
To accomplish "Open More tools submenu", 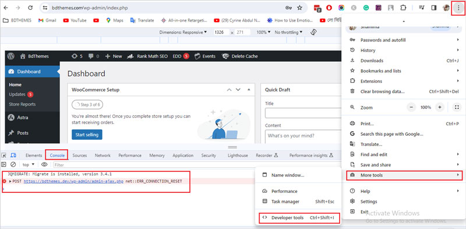I will pyautogui.click(x=404, y=175).
